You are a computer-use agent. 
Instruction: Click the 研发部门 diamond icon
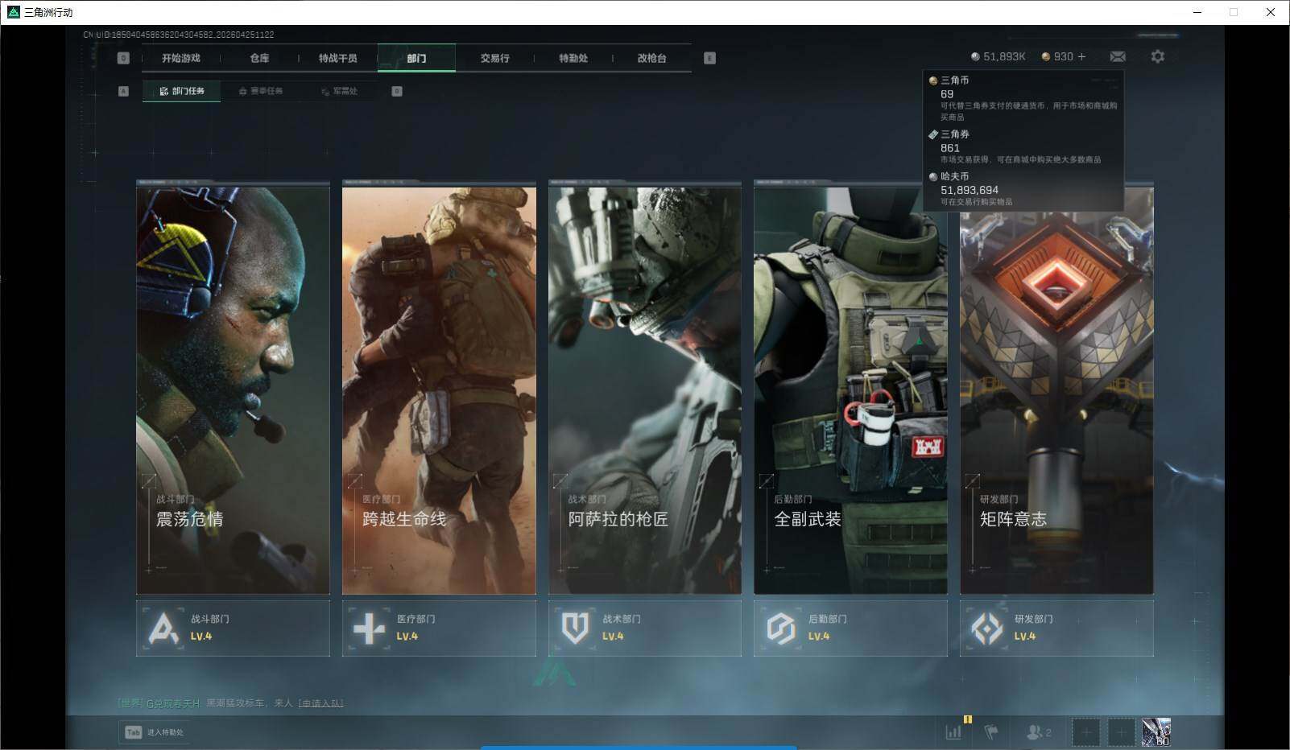(987, 628)
